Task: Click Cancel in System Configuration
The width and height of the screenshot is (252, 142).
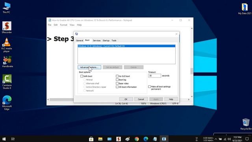Action: tap(141, 99)
